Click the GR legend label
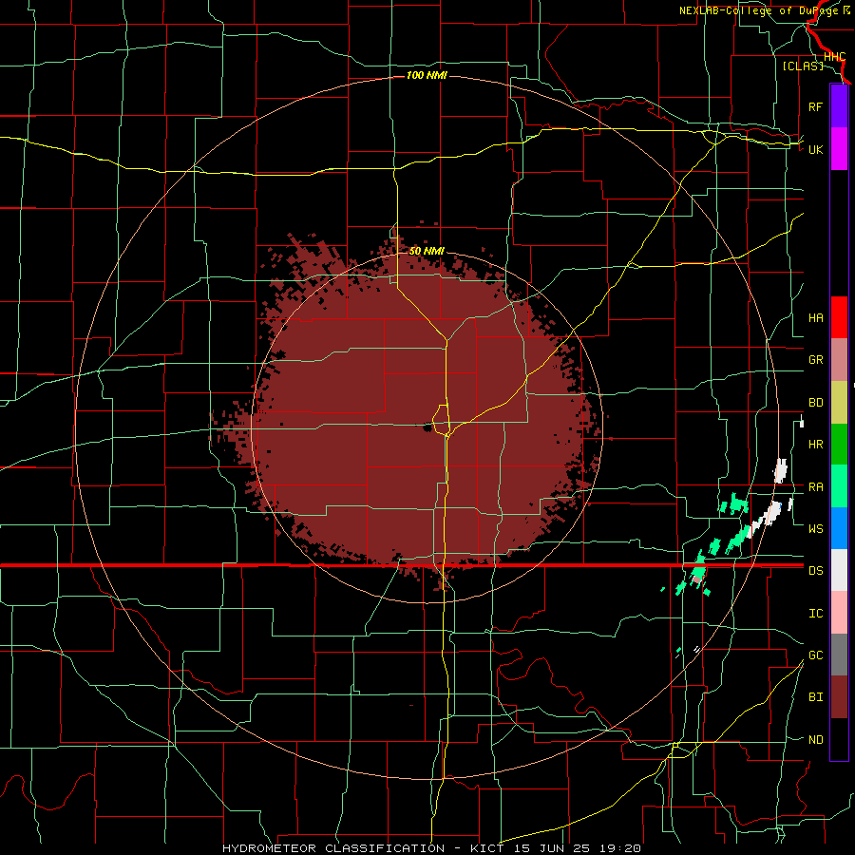Viewport: 855px width, 855px height. point(815,360)
